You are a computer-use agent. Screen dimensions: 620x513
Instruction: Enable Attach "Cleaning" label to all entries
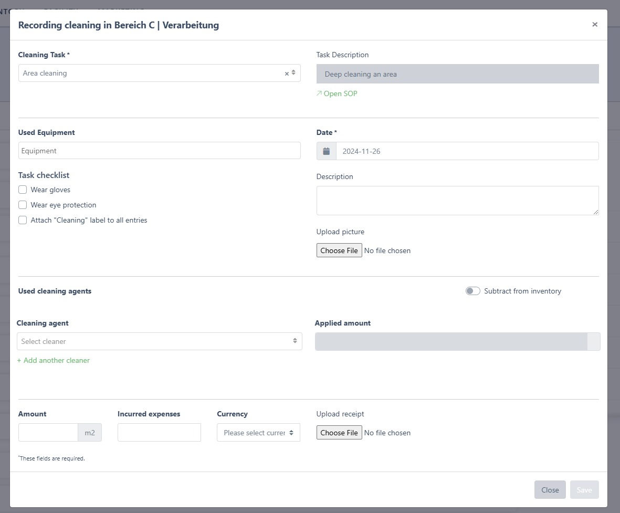[x=23, y=220]
